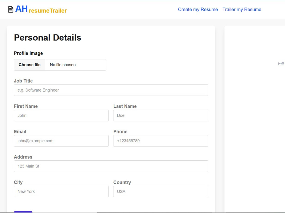Click the Choose file button for Profile Image
Viewport: 285px width, 213px height.
(x=30, y=65)
